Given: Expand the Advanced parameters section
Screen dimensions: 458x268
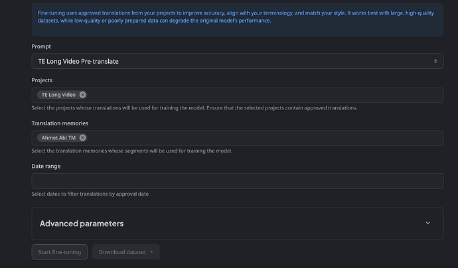Looking at the screenshot, I should (x=238, y=224).
